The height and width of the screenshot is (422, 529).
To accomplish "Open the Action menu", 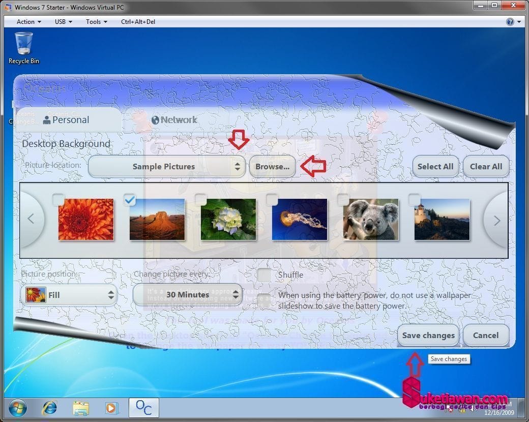I will 28,22.
